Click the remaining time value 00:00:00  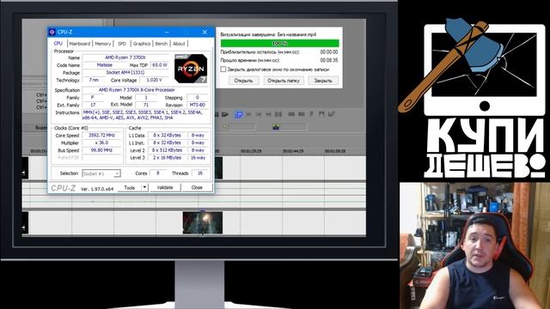pyautogui.click(x=329, y=51)
